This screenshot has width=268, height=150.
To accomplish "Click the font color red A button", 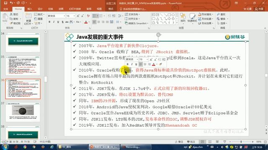I will pos(86,22).
